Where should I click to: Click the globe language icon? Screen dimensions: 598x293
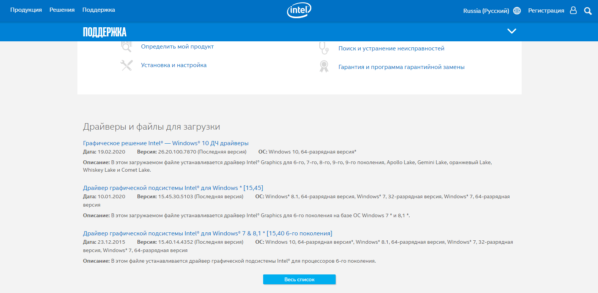pos(517,11)
